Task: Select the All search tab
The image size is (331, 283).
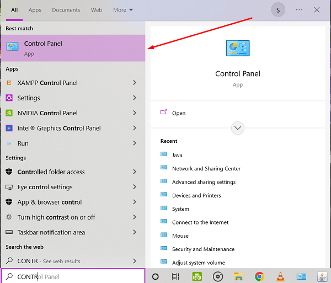Action: click(x=14, y=10)
